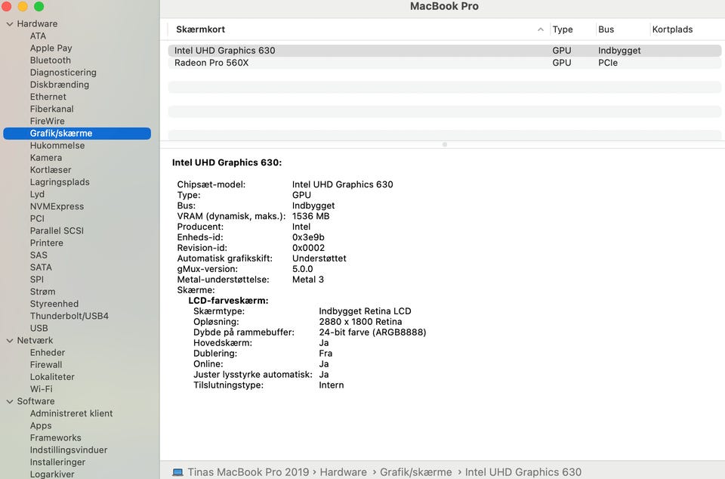This screenshot has height=479, width=725.
Task: Collapse the Hardware section chevron
Action: coord(10,24)
